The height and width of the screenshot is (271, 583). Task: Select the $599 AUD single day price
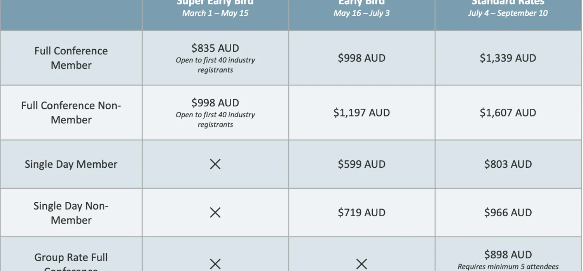pyautogui.click(x=361, y=164)
